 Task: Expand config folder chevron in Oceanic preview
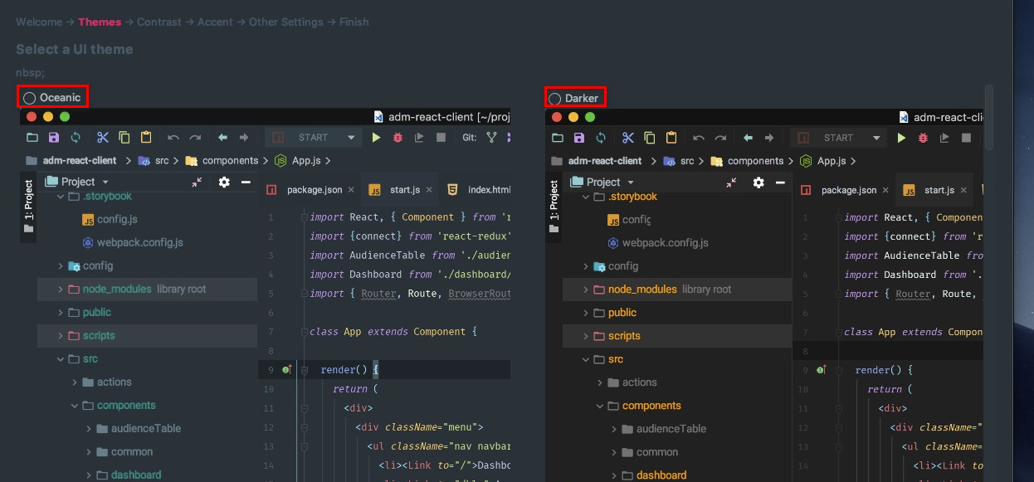point(61,266)
